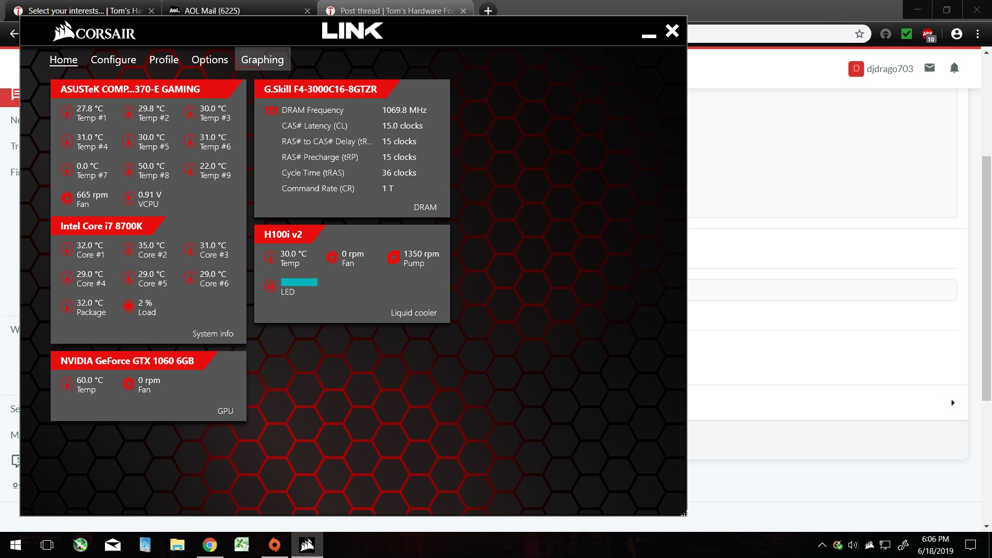
Task: Open the Chrome profile avatar icon
Action: point(956,34)
